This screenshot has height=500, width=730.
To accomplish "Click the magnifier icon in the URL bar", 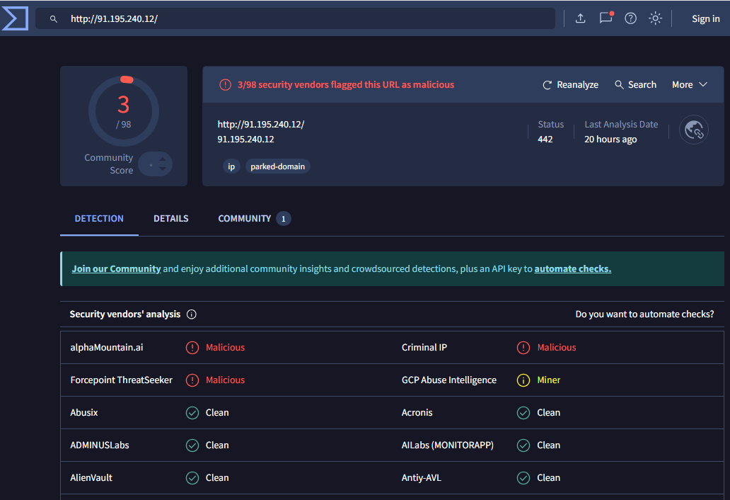I will coord(53,19).
